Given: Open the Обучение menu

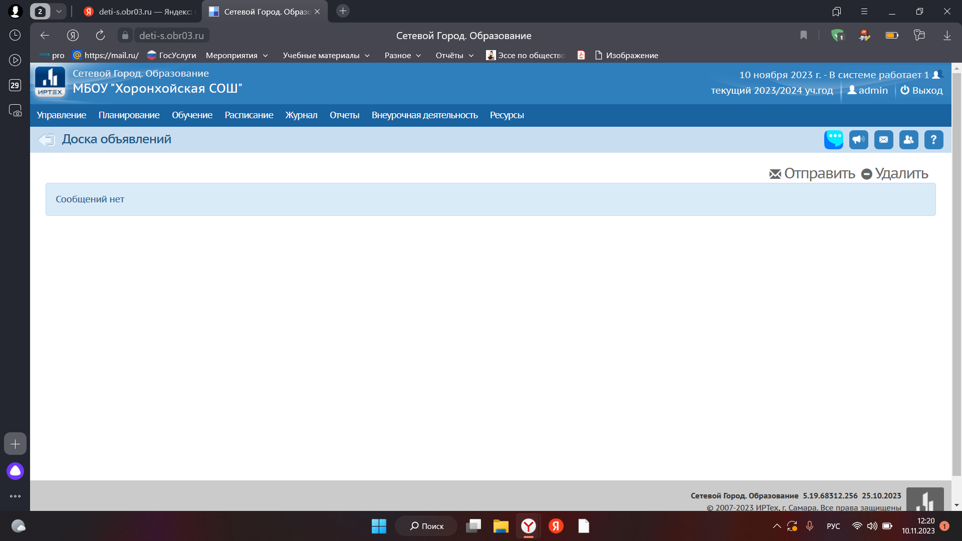Looking at the screenshot, I should 192,115.
